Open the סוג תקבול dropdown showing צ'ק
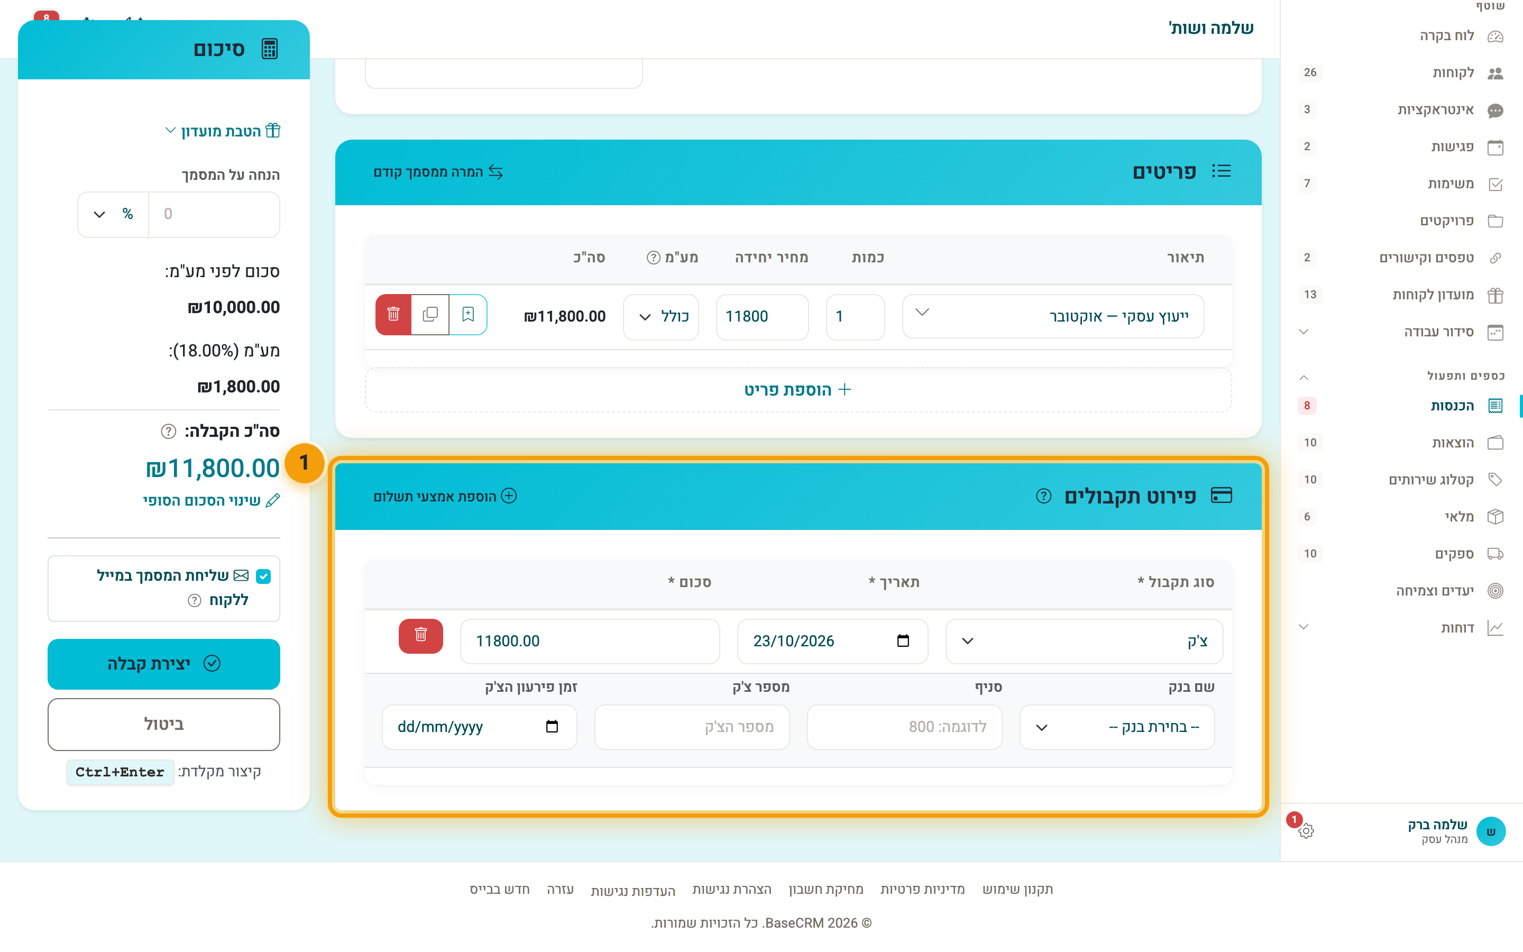The image size is (1523, 952). pyautogui.click(x=1085, y=641)
